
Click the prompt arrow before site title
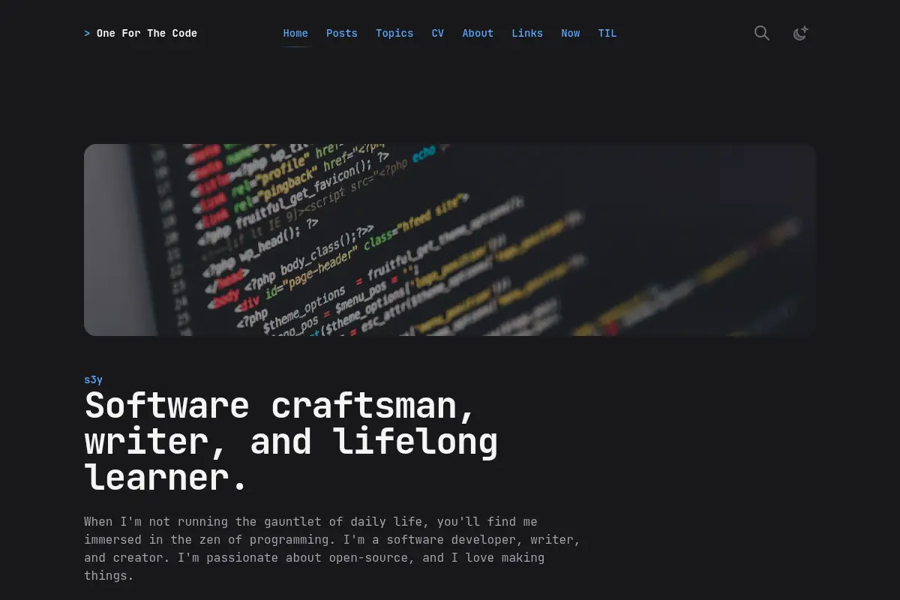pos(87,33)
